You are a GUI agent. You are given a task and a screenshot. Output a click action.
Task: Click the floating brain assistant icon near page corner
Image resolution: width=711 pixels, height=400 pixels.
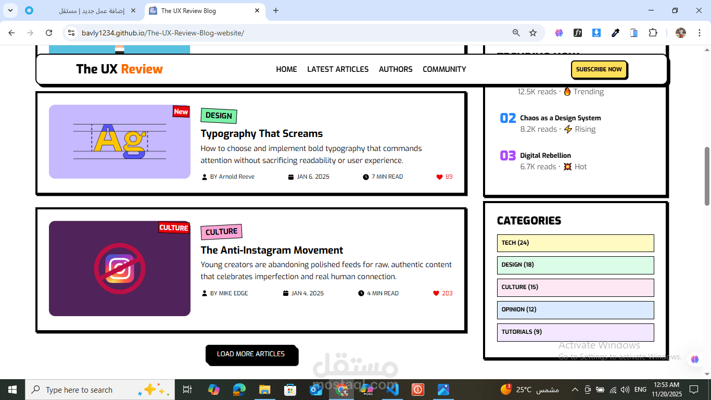click(x=695, y=359)
